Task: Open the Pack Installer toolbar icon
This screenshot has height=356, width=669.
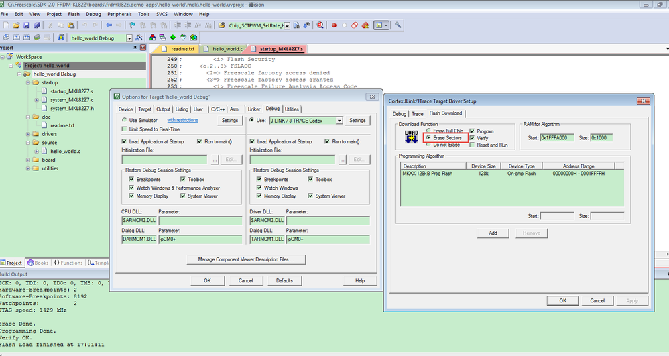Action: [x=193, y=38]
